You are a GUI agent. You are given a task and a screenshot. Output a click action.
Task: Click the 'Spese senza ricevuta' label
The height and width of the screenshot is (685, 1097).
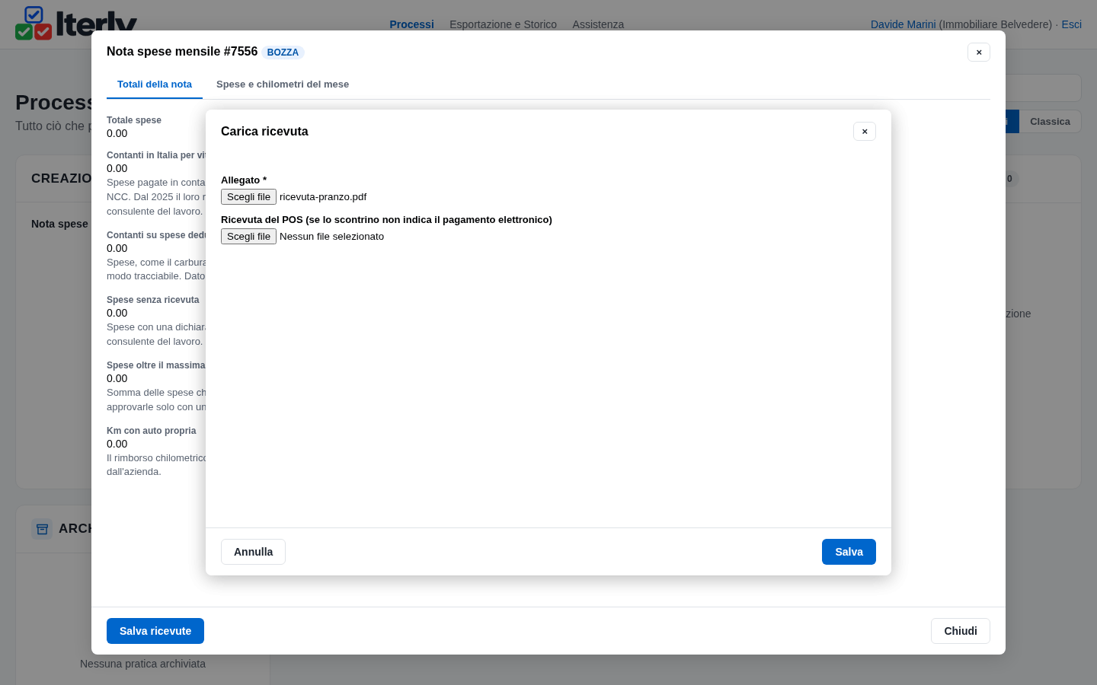coord(152,300)
